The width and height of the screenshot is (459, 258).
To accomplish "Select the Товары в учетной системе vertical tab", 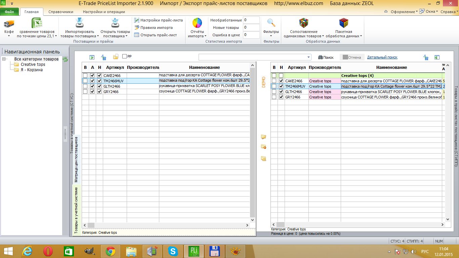I will pyautogui.click(x=76, y=210).
